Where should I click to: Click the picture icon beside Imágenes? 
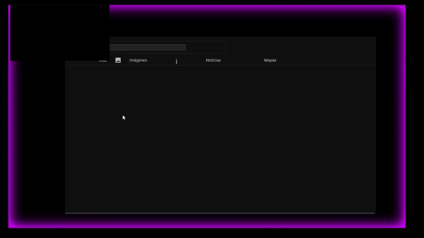coord(118,60)
